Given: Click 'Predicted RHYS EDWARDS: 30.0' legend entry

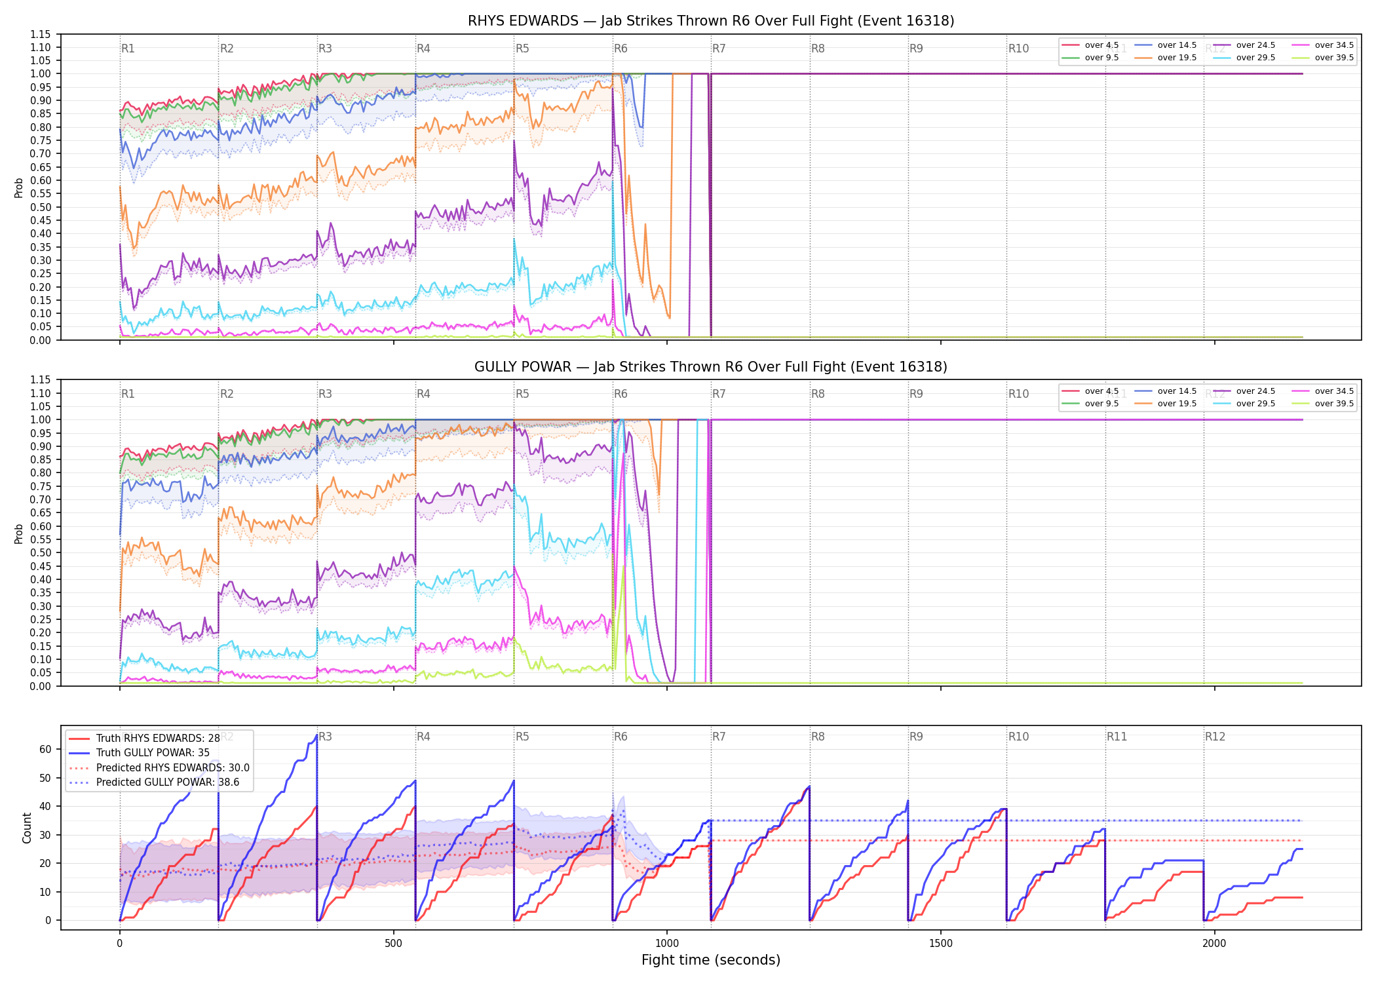Looking at the screenshot, I should click(x=159, y=768).
